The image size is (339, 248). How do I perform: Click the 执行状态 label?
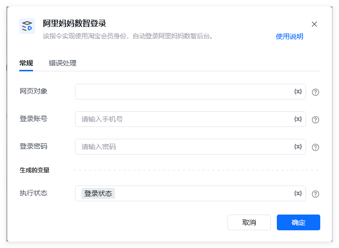pyautogui.click(x=34, y=193)
